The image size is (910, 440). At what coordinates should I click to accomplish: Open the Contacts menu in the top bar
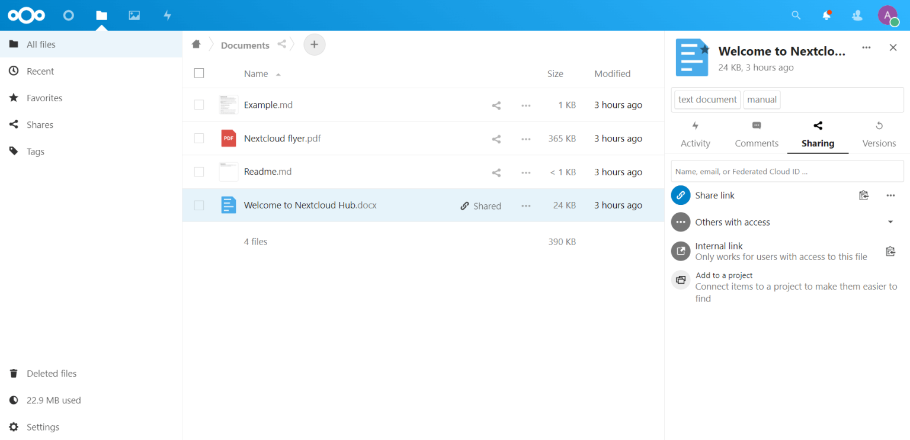857,15
